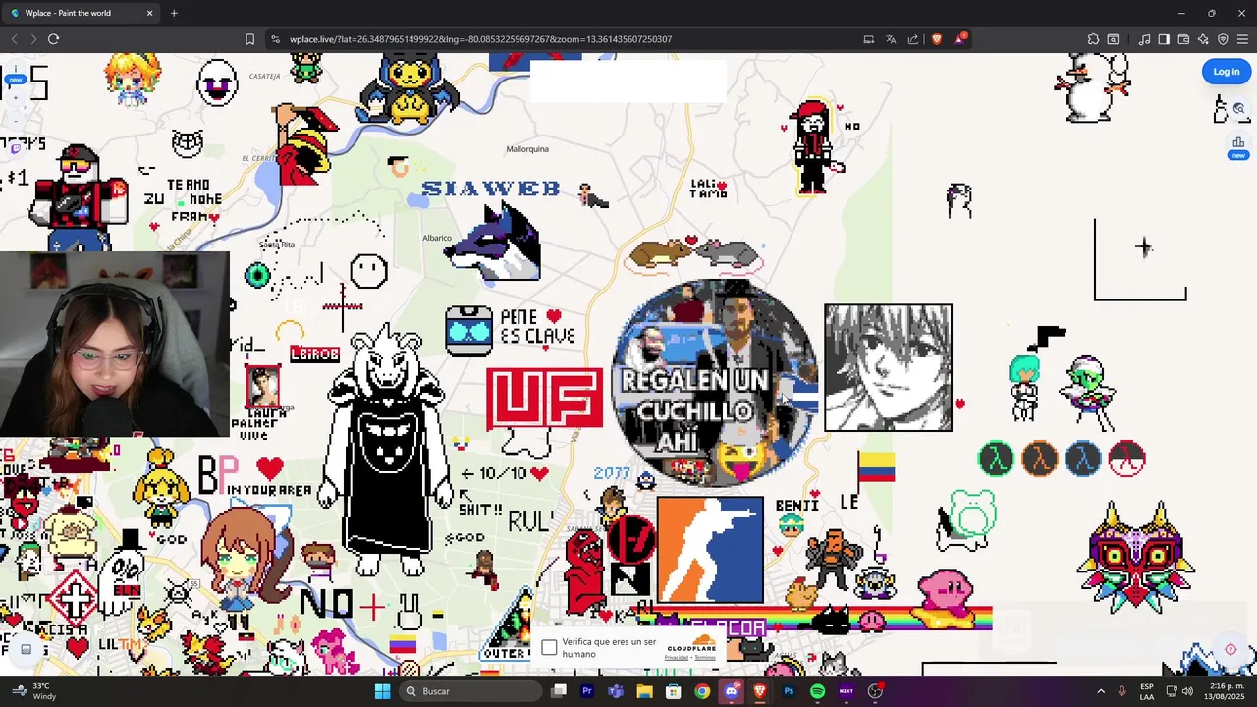
Task: Go back to the previous page
Action: (x=14, y=39)
